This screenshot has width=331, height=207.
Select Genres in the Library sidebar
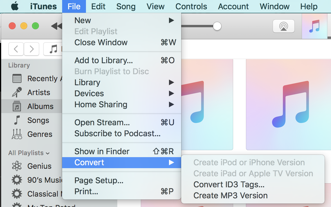pyautogui.click(x=32, y=134)
